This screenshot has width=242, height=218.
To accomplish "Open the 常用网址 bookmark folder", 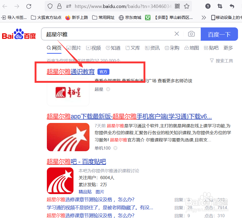I will click(103, 18).
